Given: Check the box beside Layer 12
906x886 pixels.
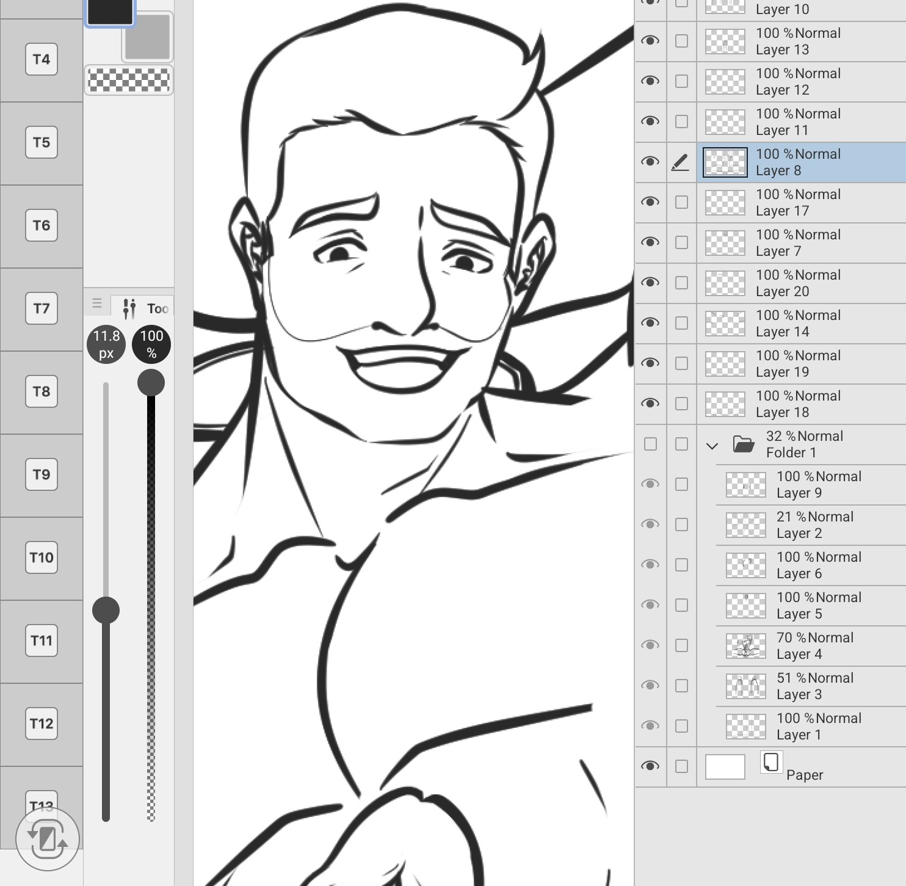Looking at the screenshot, I should pos(681,81).
